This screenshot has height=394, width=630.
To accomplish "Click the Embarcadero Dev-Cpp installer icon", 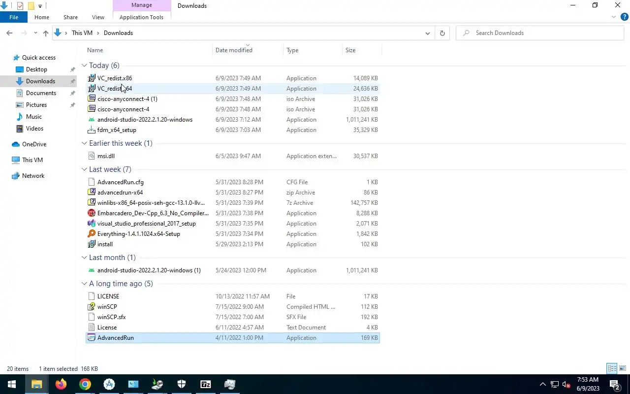I will (92, 213).
